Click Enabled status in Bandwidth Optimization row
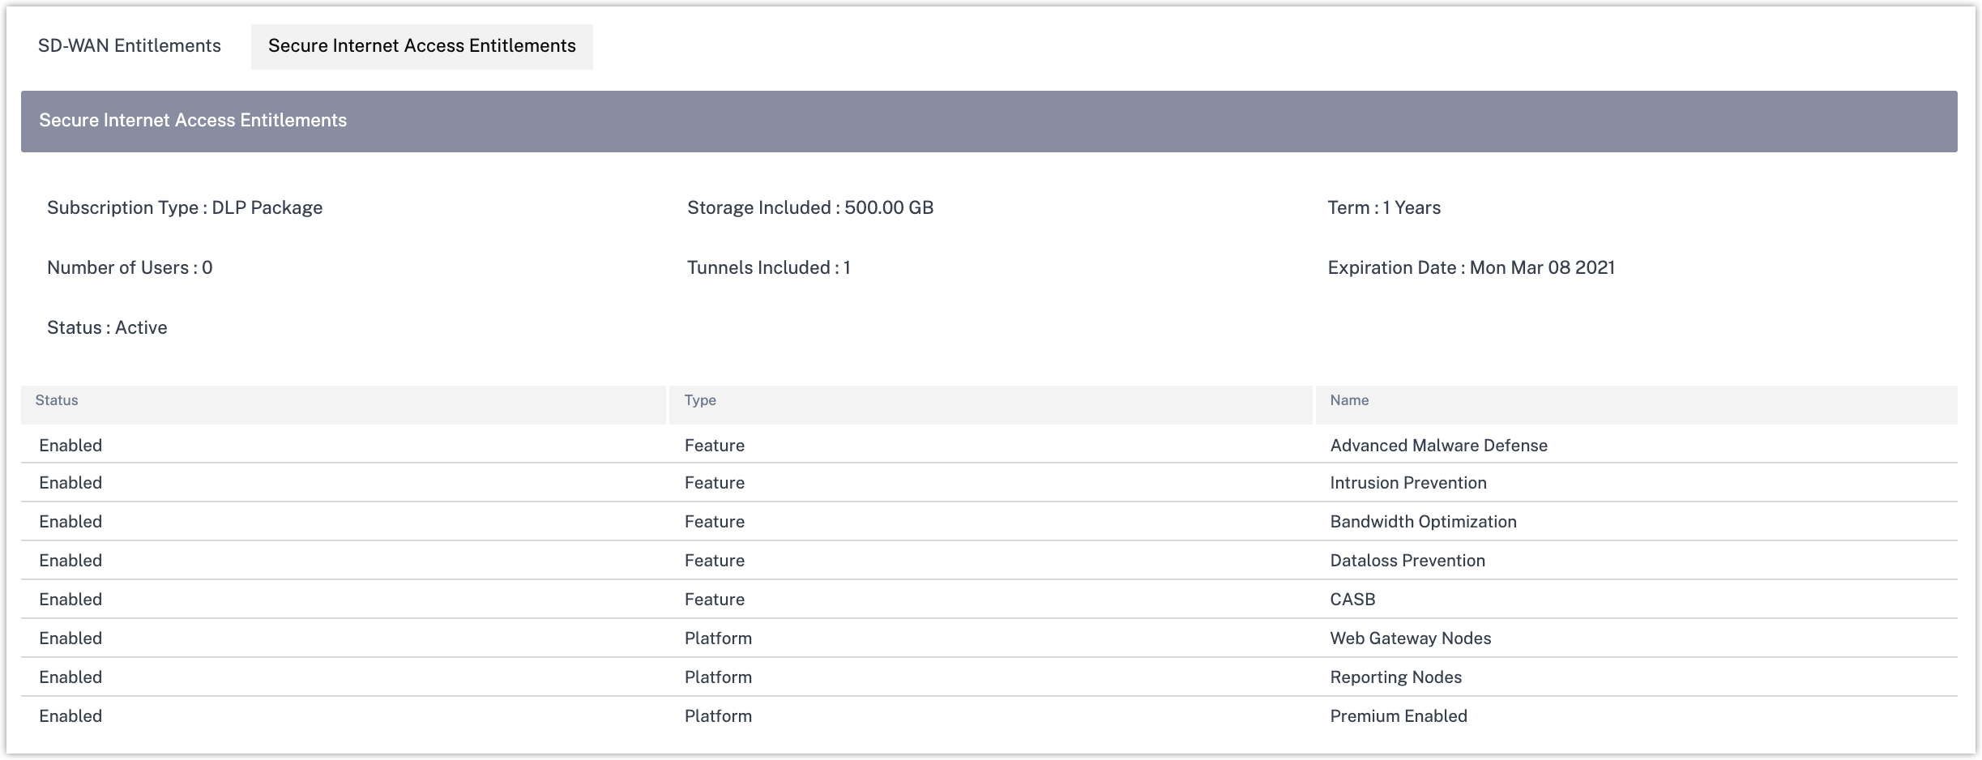 point(70,522)
